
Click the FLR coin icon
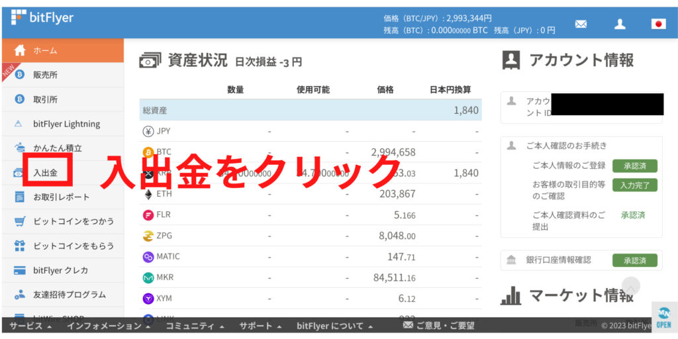tap(148, 215)
